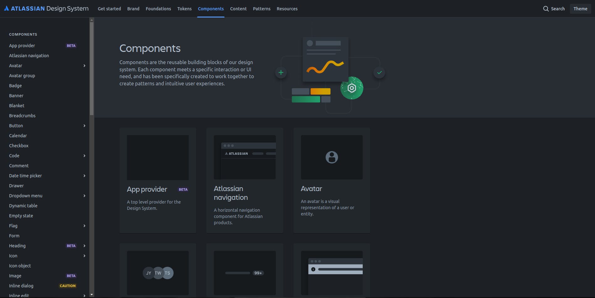Open Inline dialog in the sidebar
The height and width of the screenshot is (298, 595).
point(21,286)
